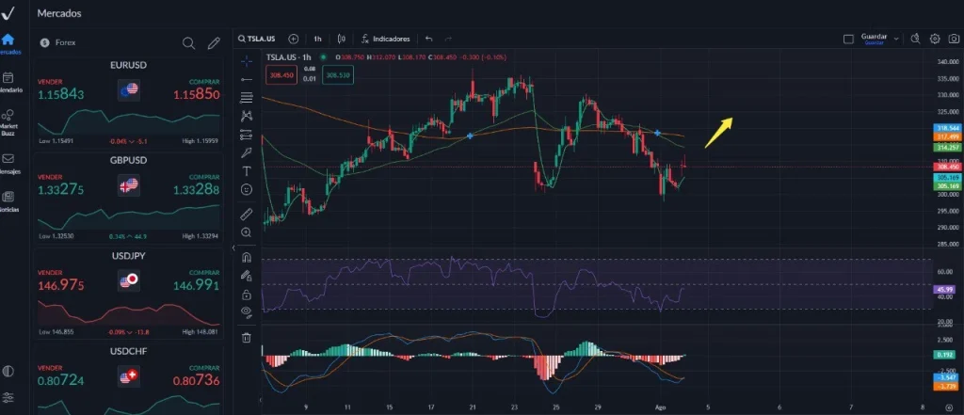Screen dimensions: 964x415
Task: Toggle stay in drawing mode pencil-lock
Action: pyautogui.click(x=247, y=276)
